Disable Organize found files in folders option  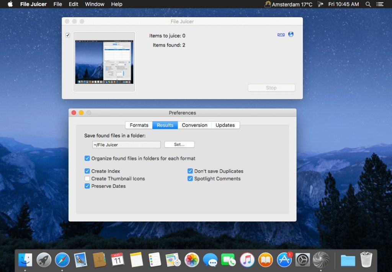click(87, 158)
